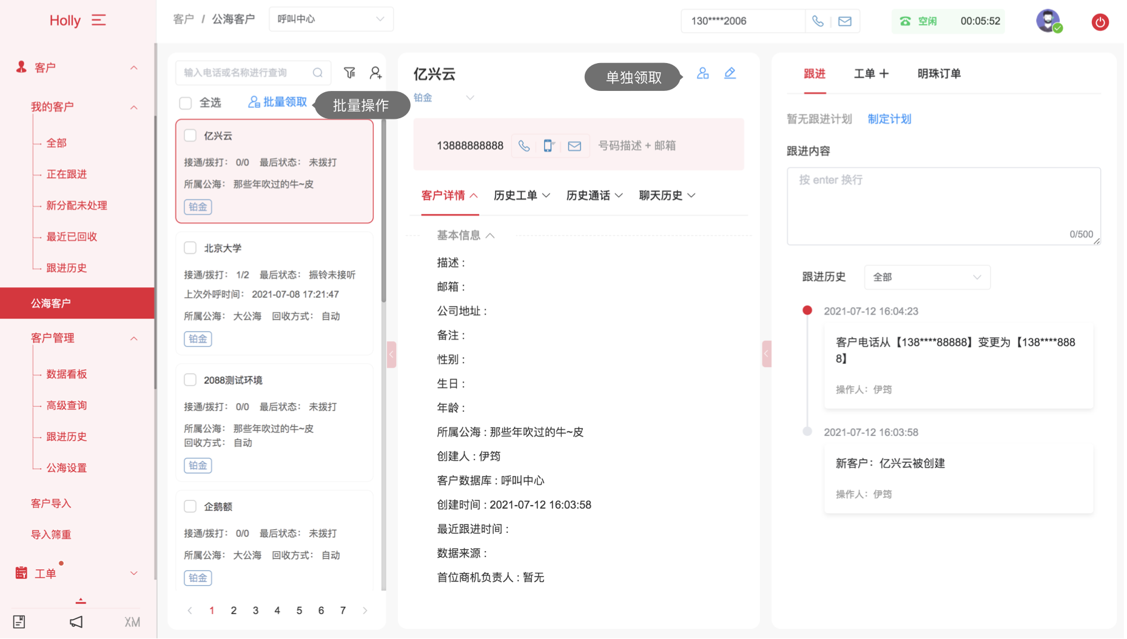Open the 跟进历史 filter dropdown showing 全部
Image resolution: width=1127 pixels, height=639 pixels.
[x=926, y=277]
